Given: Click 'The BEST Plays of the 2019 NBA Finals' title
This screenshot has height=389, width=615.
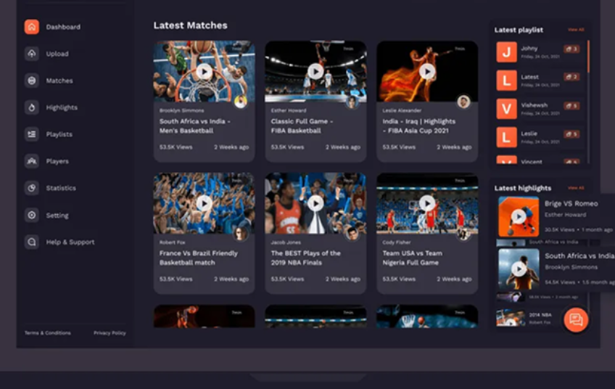Looking at the screenshot, I should [x=306, y=258].
